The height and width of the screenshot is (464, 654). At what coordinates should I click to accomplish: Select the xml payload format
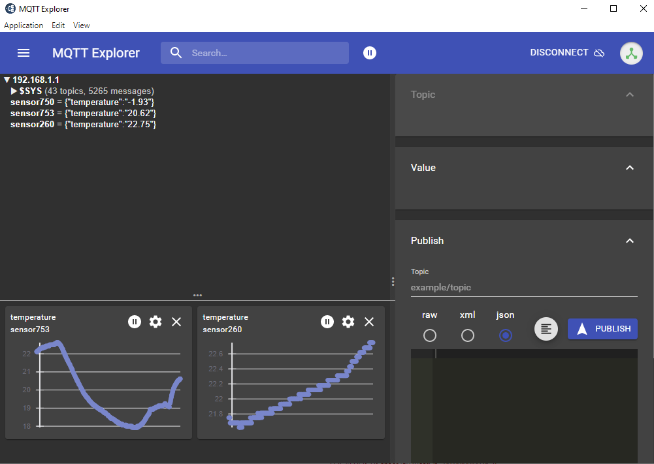pyautogui.click(x=468, y=335)
